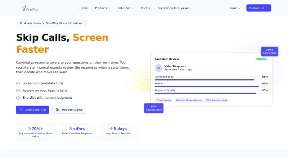Image resolution: width=288 pixels, height=158 pixels.
Task: Click the Faster Candidate Response caption
Action: tap(77, 134)
